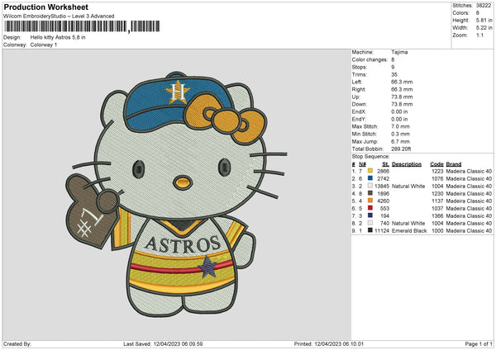This screenshot has height=350, width=496.
Task: Click the worksheet barcode
Action: point(82,26)
